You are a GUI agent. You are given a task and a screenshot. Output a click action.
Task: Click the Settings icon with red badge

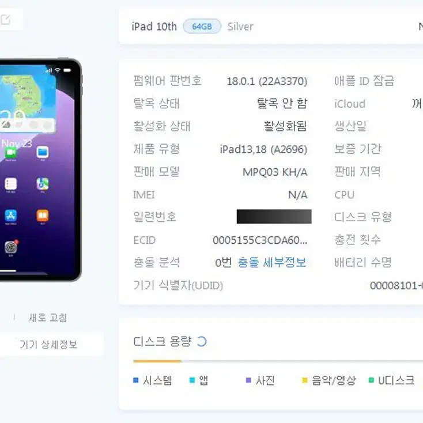click(11, 247)
